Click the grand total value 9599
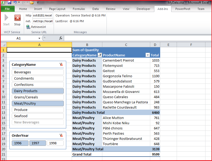 [155, 154]
